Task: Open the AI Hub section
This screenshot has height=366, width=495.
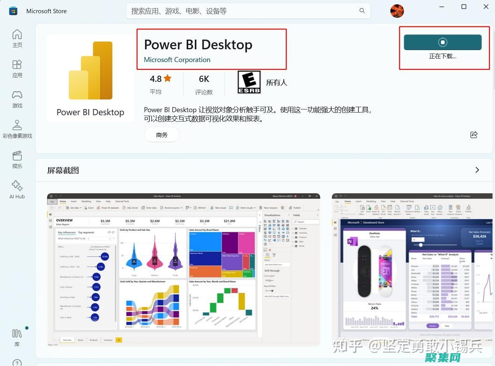Action: pos(17,189)
